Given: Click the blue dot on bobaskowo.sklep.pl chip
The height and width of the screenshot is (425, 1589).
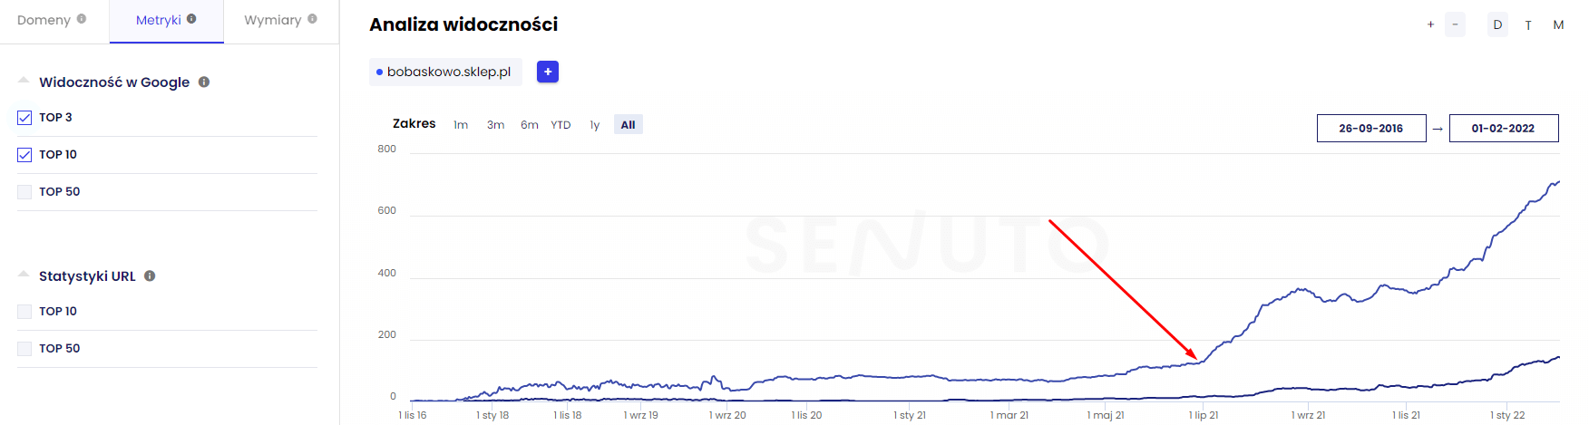Looking at the screenshot, I should [379, 72].
